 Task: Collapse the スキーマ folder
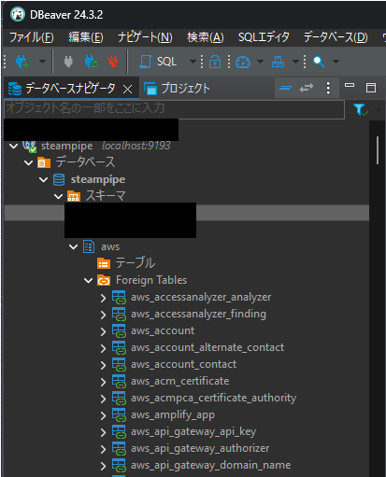coord(58,196)
